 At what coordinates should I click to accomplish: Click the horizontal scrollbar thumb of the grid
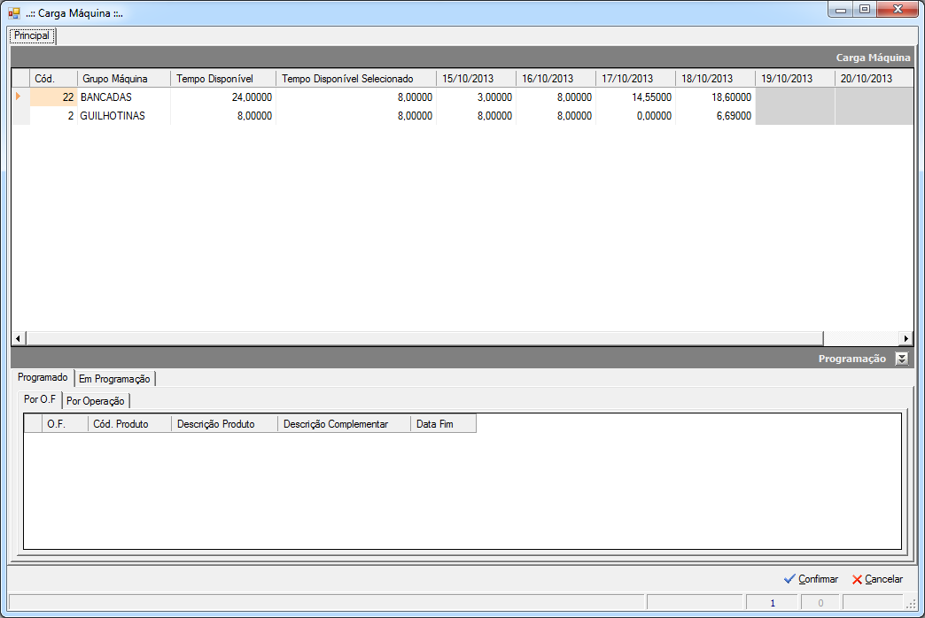coord(424,338)
